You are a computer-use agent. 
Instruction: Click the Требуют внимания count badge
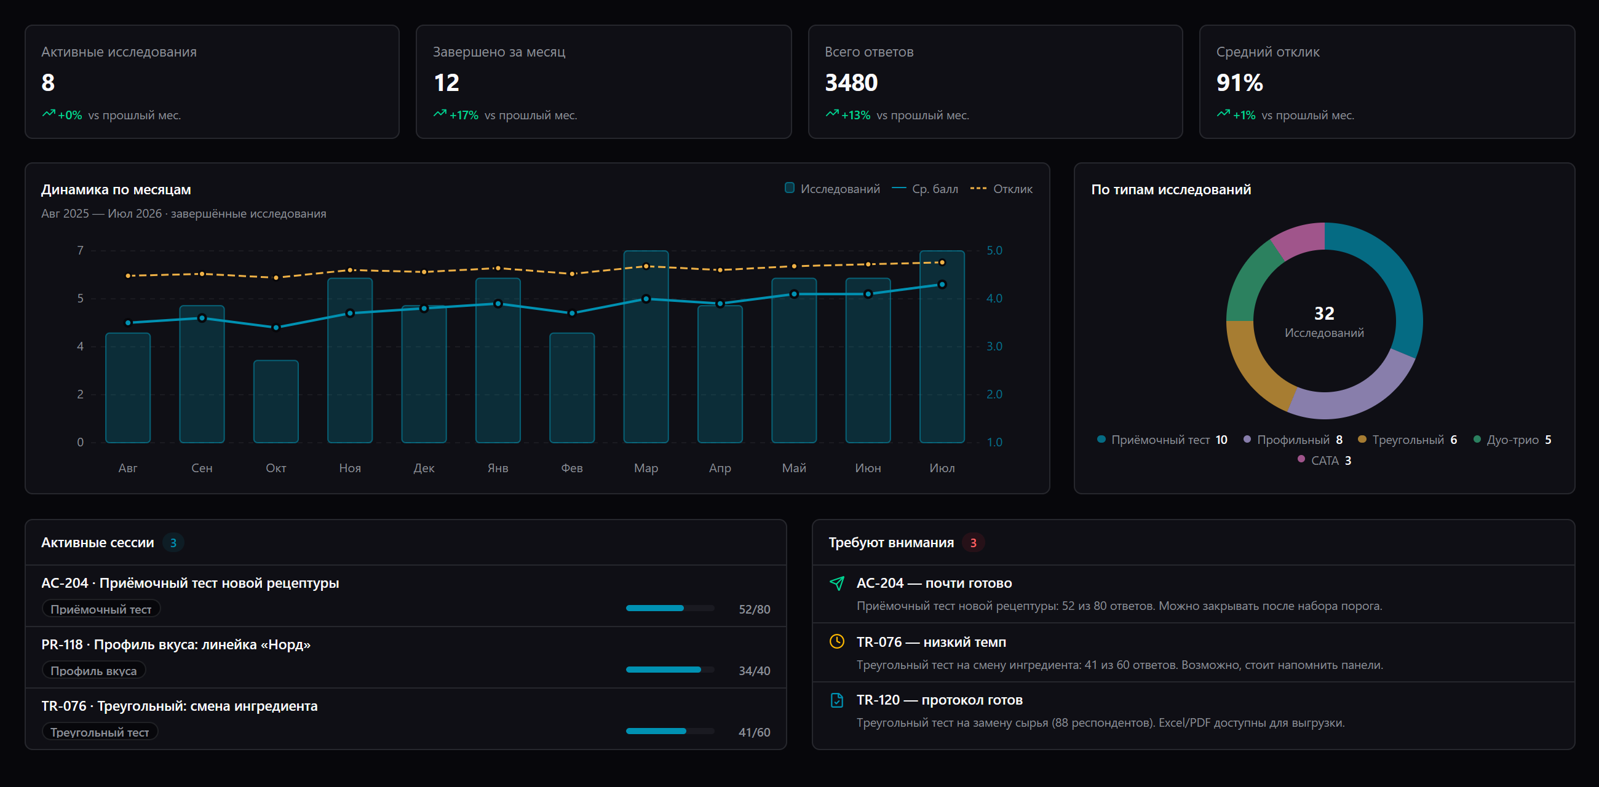click(x=973, y=542)
